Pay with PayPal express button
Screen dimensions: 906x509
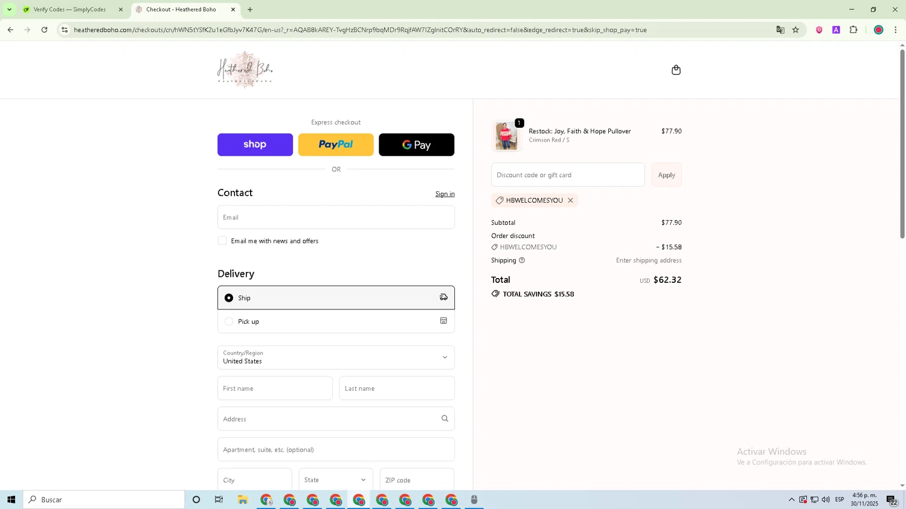(336, 145)
